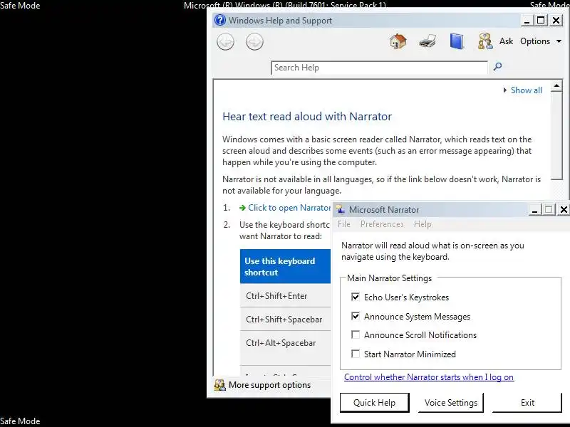Maximize the Windows Help and Support window
570x427 pixels.
pos(541,20)
